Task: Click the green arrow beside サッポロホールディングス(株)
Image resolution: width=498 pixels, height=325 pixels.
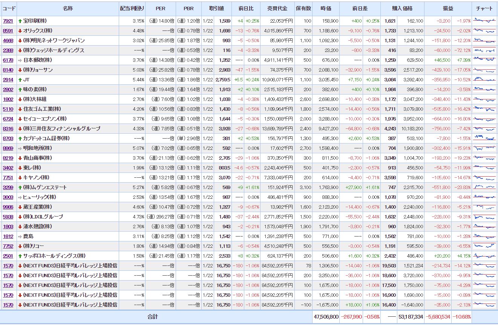Action: click(x=20, y=256)
